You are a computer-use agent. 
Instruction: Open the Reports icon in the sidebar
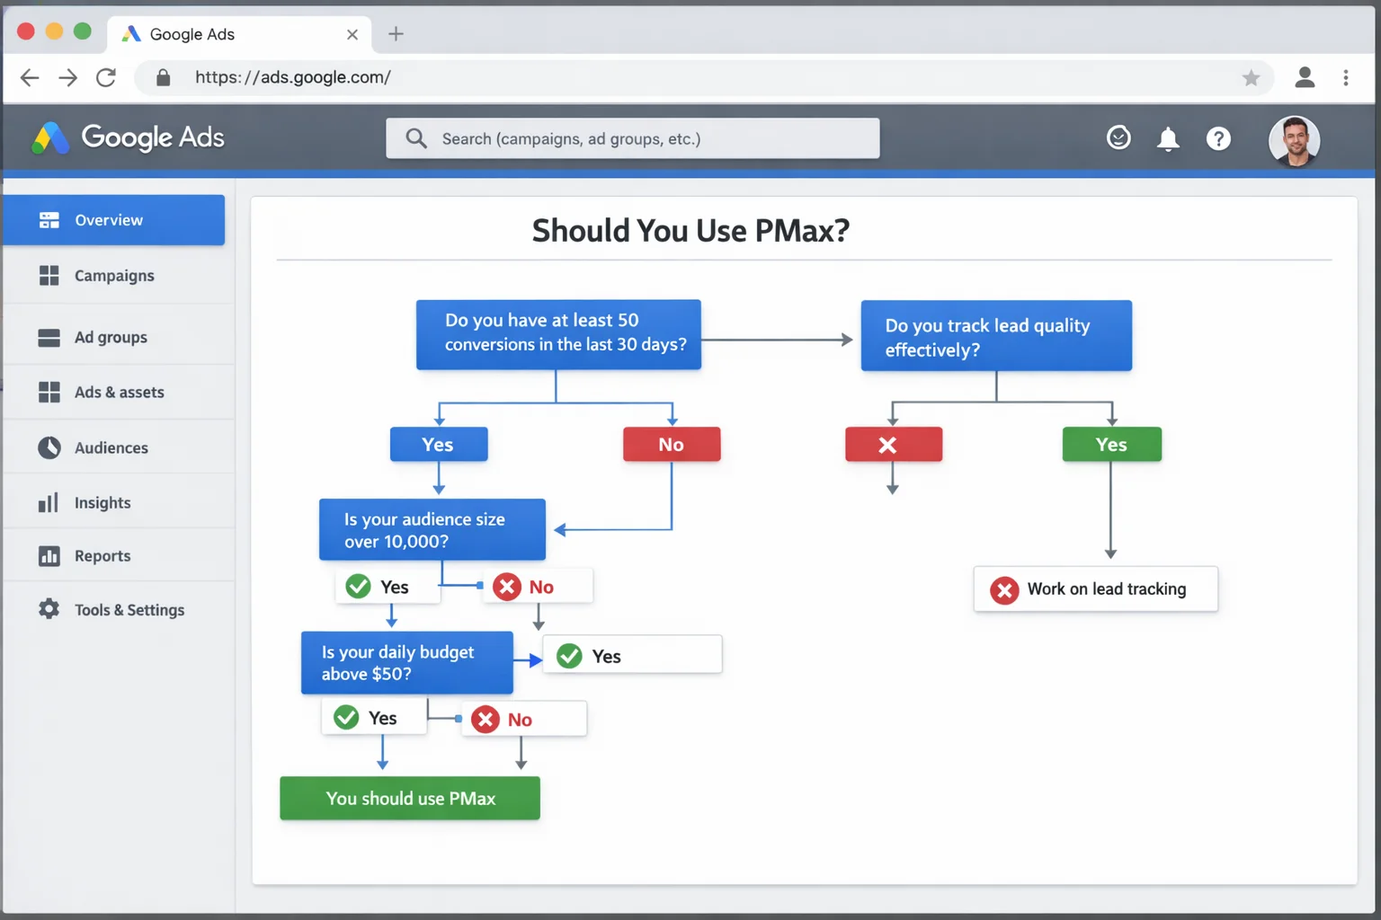[49, 555]
